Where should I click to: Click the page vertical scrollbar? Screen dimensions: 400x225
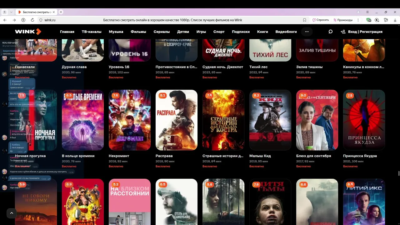[x=398, y=174]
